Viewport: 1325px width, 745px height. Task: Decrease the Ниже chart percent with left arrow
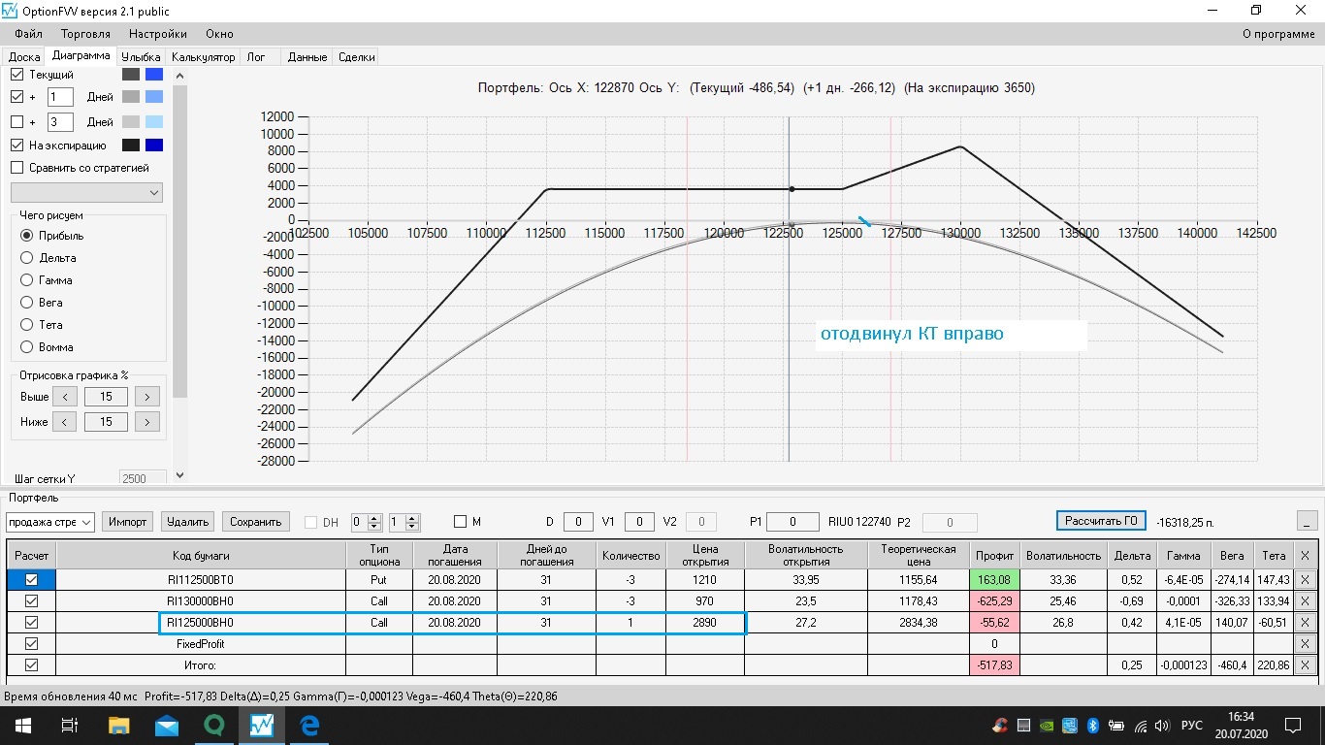click(64, 422)
